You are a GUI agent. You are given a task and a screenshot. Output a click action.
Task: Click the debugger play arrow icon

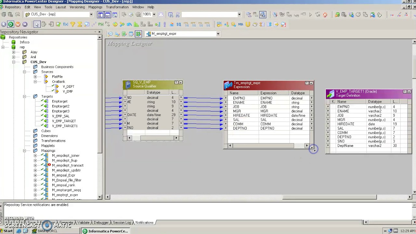click(310, 15)
